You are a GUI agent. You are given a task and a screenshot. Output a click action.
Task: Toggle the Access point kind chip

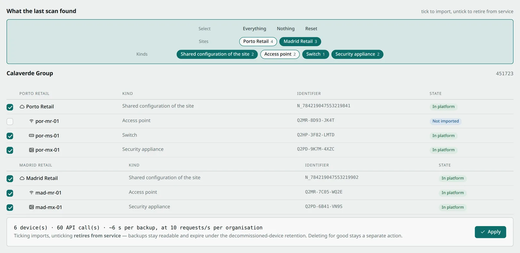(x=280, y=54)
